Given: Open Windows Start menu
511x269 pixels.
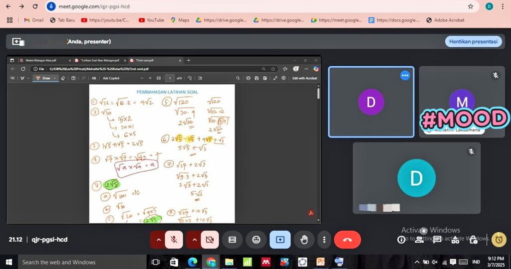Looking at the screenshot, I should point(9,262).
